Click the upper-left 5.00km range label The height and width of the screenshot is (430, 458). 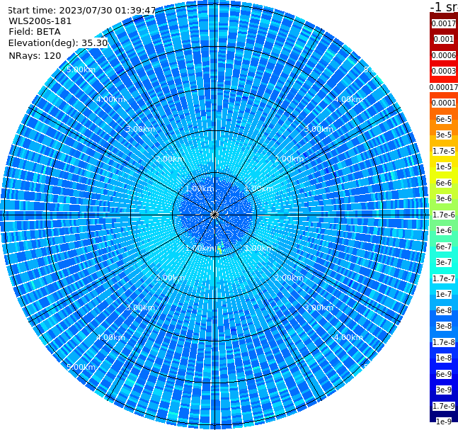point(81,69)
